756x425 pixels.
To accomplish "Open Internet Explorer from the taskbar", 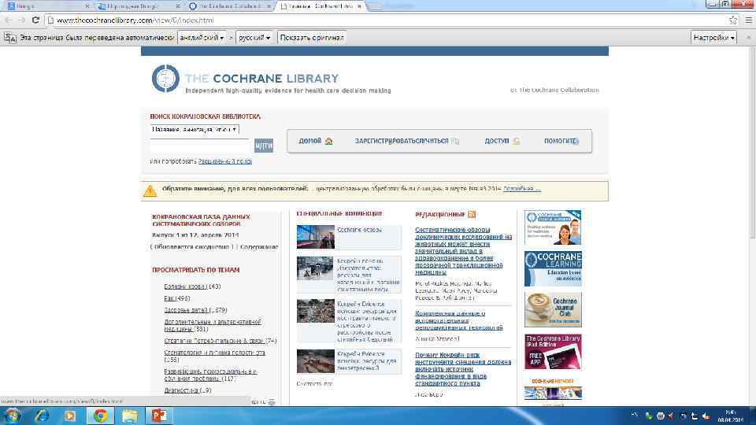I will pos(42,416).
